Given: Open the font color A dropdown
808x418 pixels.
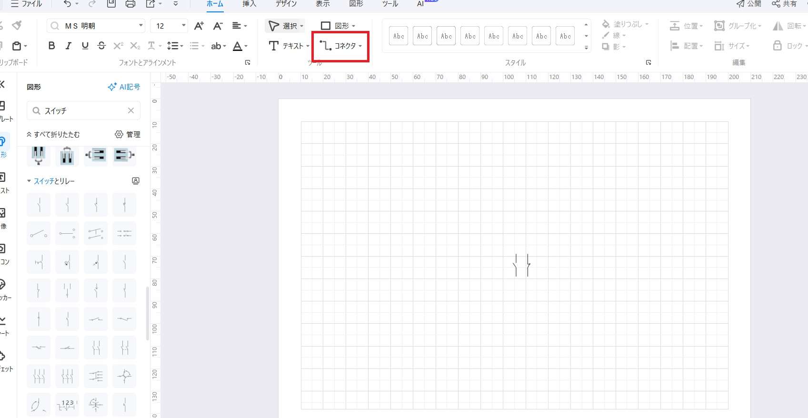Looking at the screenshot, I should [240, 46].
